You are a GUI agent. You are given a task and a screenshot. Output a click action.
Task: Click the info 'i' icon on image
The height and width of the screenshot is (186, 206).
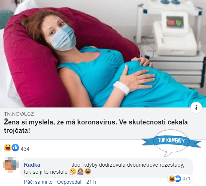[x=196, y=107]
